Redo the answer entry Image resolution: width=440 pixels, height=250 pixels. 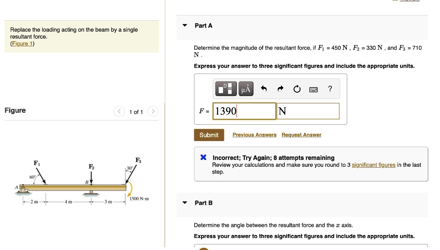tap(280, 88)
